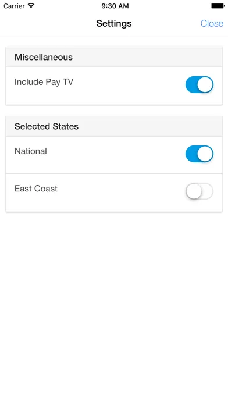Click the white knob of East Coast switch
Screen dimensions: 228x405
point(194,191)
